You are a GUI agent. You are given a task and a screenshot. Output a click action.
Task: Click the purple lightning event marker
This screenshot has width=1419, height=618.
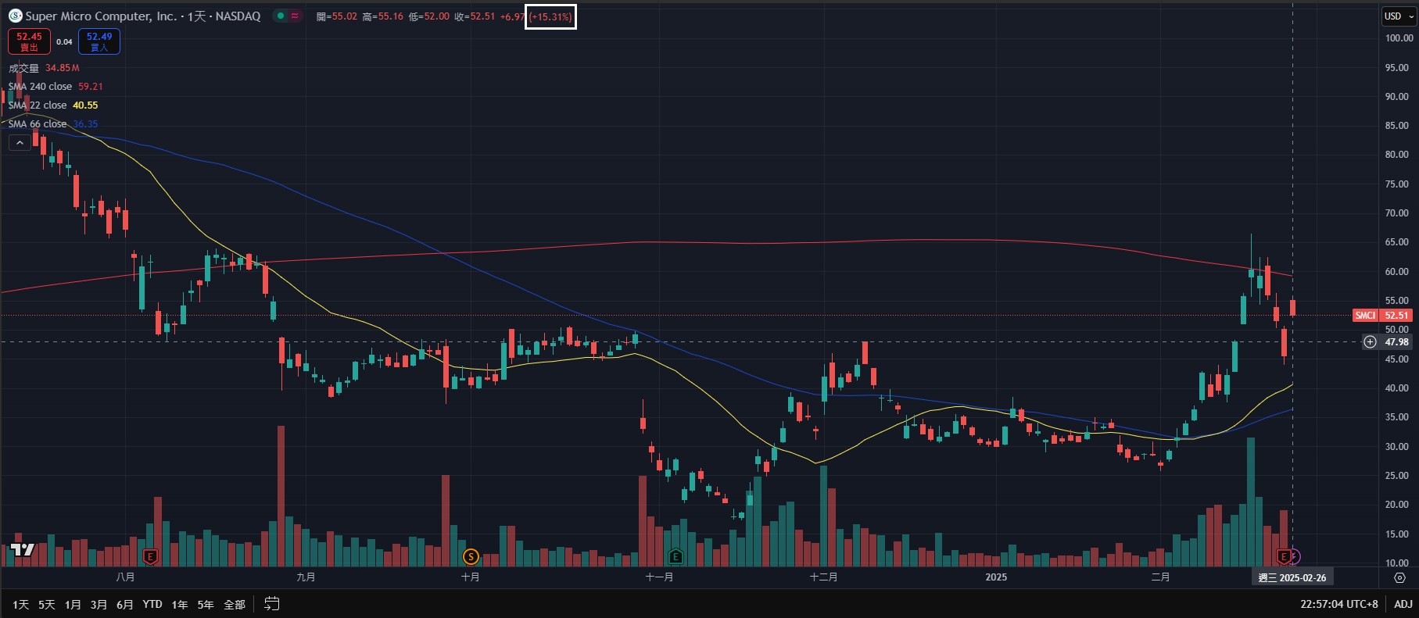(1295, 556)
